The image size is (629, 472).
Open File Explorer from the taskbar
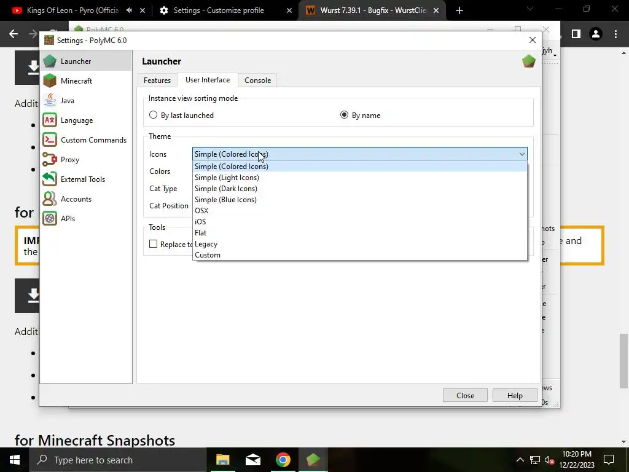click(x=222, y=460)
